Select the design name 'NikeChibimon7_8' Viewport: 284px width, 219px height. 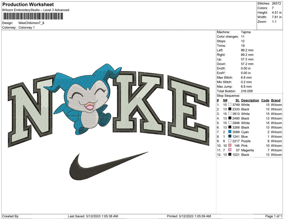(31, 23)
